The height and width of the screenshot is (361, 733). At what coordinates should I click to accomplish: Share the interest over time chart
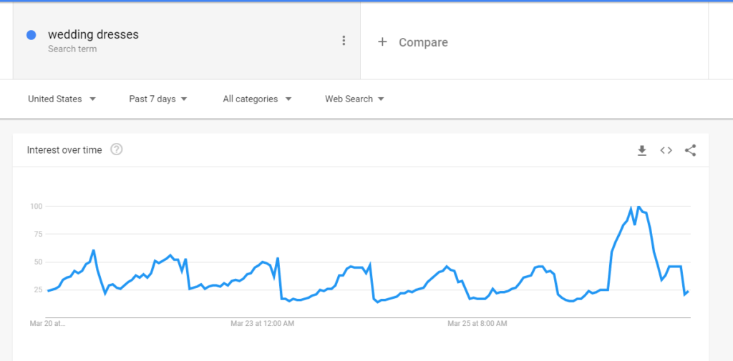(x=690, y=150)
